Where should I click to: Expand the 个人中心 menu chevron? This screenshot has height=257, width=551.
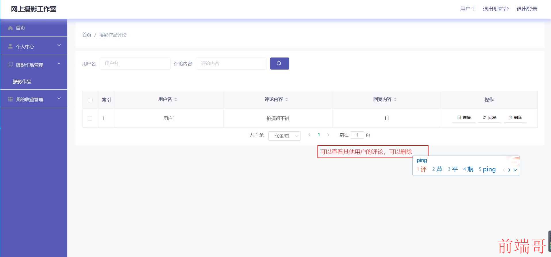coord(59,45)
